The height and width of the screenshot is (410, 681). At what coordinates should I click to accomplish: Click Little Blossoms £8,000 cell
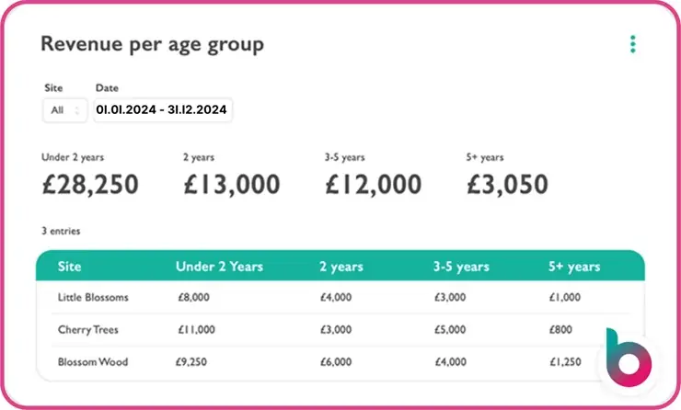[194, 298]
